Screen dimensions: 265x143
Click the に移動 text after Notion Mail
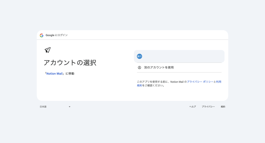click(x=70, y=74)
